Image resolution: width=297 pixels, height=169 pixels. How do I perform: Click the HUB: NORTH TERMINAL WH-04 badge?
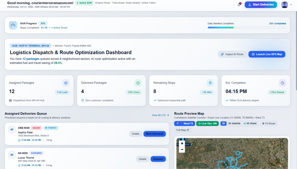coord(31,46)
